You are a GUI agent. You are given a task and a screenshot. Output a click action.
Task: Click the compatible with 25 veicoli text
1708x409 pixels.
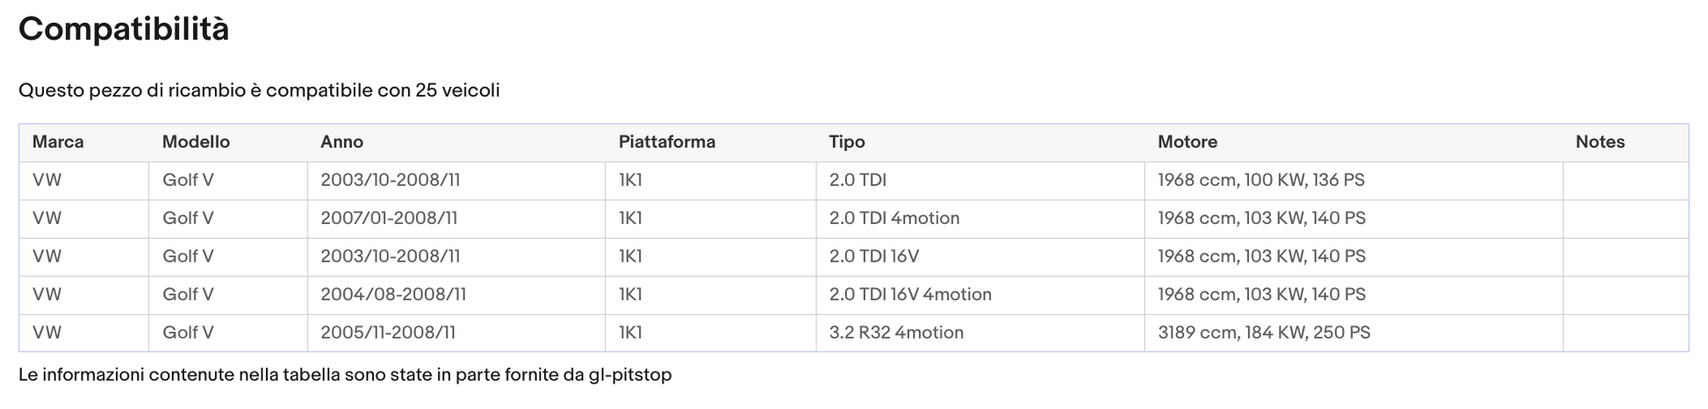259,90
